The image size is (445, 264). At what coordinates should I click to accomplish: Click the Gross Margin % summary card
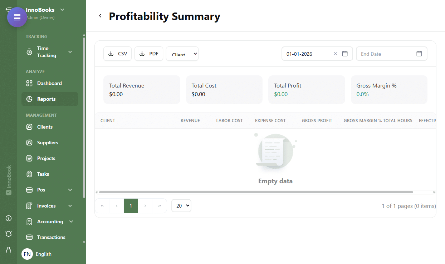389,90
